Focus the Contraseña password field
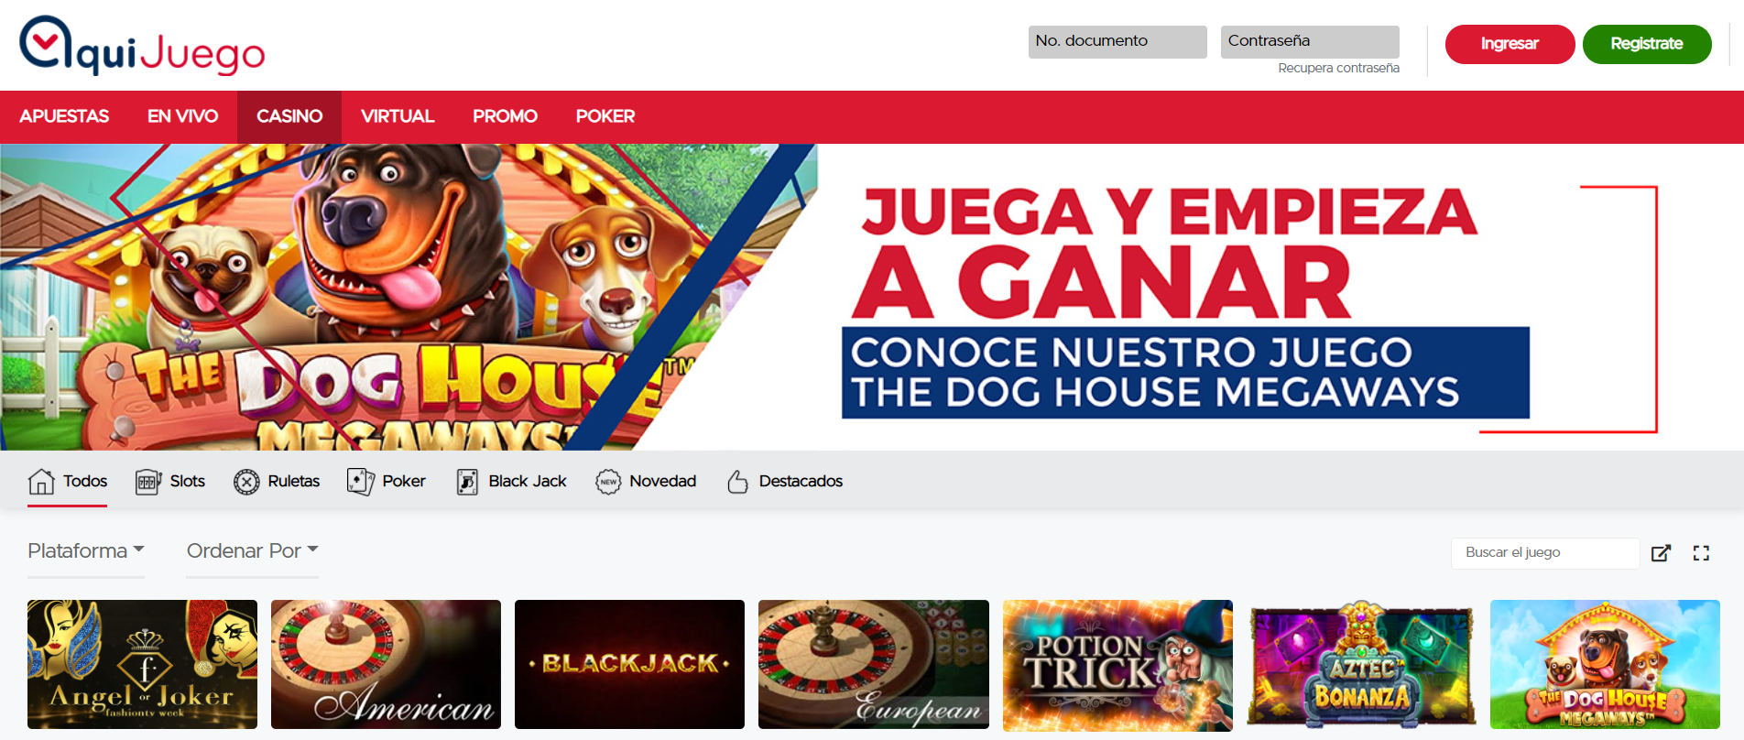The width and height of the screenshot is (1744, 740). [1310, 42]
